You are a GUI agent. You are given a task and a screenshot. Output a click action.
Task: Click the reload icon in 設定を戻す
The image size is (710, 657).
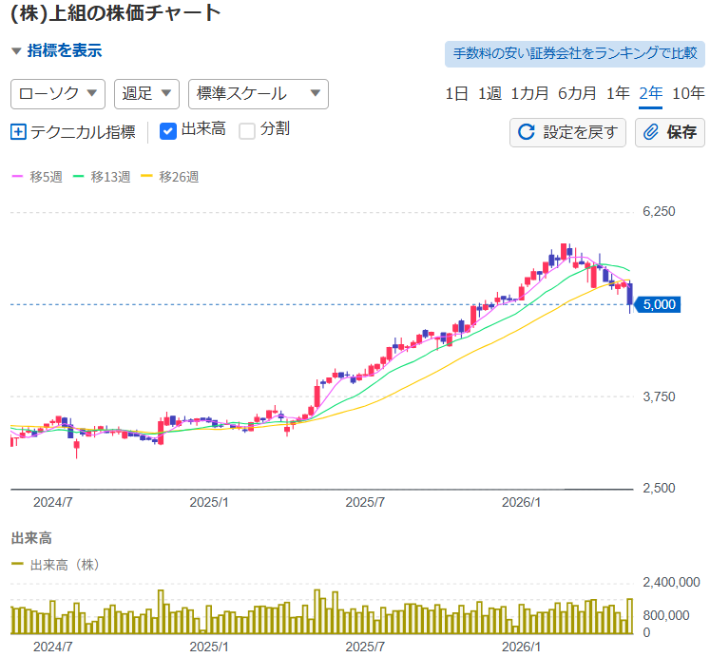pos(527,132)
